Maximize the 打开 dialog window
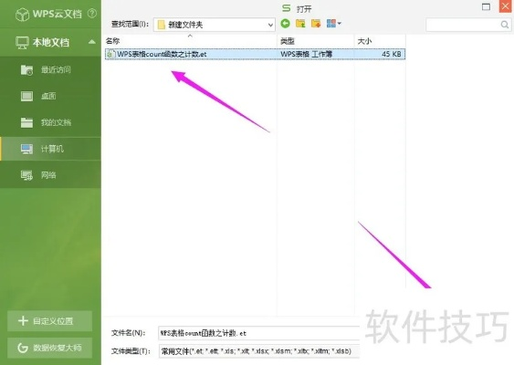The height and width of the screenshot is (365, 514). click(x=486, y=6)
